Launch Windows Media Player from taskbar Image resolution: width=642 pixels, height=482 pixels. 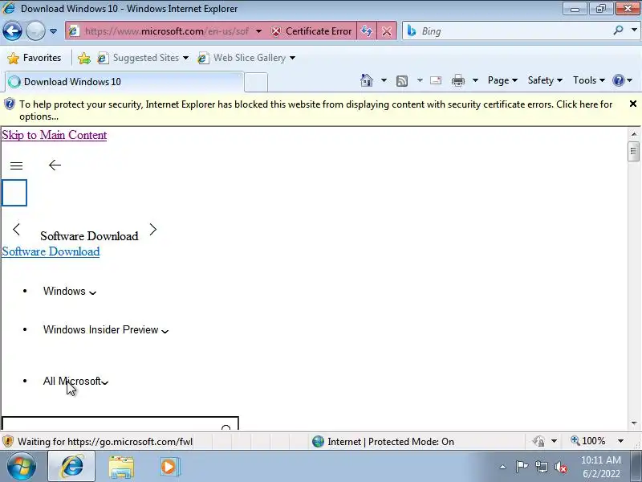coord(169,467)
